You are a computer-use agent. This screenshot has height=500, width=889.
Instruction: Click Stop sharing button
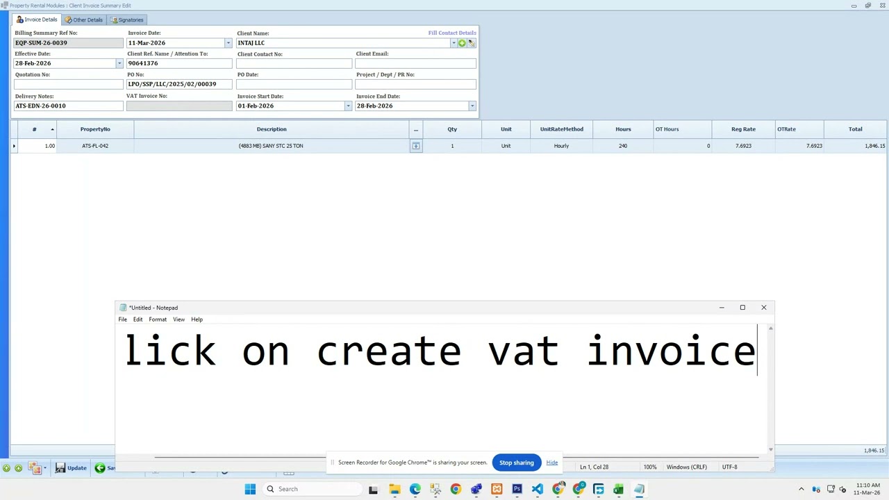pyautogui.click(x=517, y=462)
